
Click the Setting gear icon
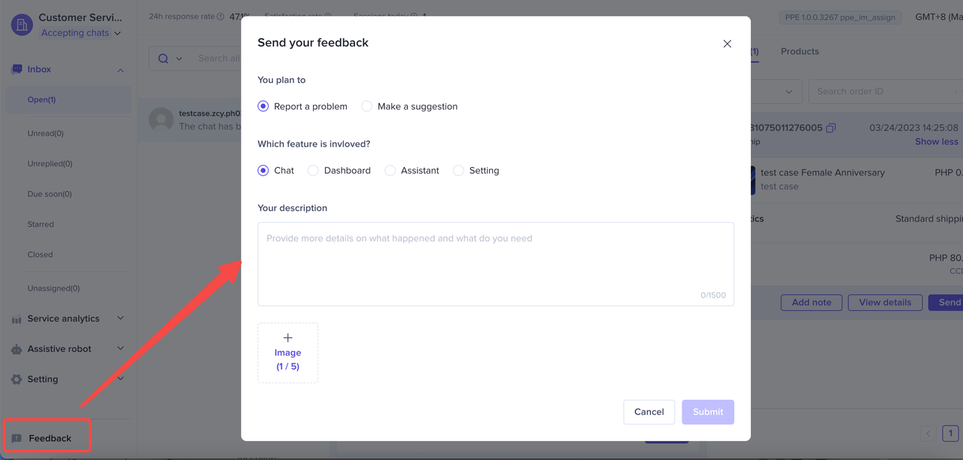(17, 379)
